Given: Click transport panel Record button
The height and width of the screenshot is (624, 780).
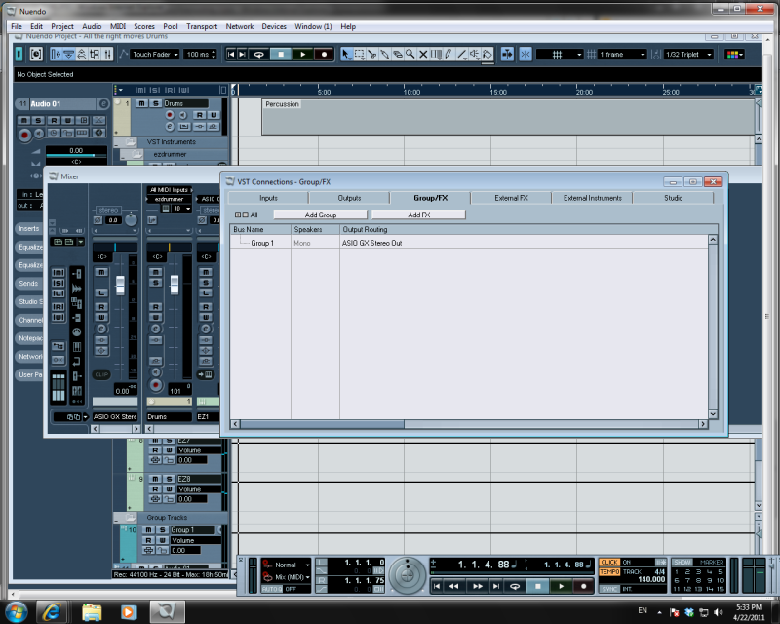Looking at the screenshot, I should 583,586.
